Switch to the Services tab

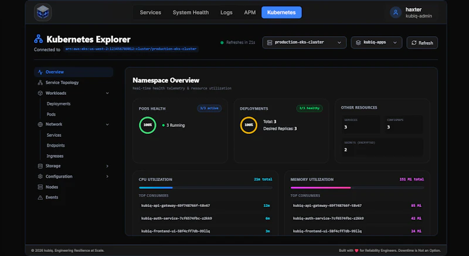tap(151, 12)
